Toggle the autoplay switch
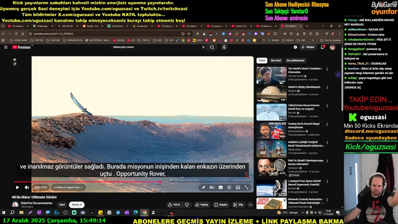This screenshot has height=224, width=398. pyautogui.click(x=212, y=187)
